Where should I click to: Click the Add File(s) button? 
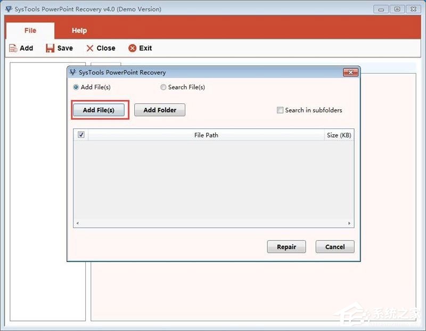click(x=99, y=110)
